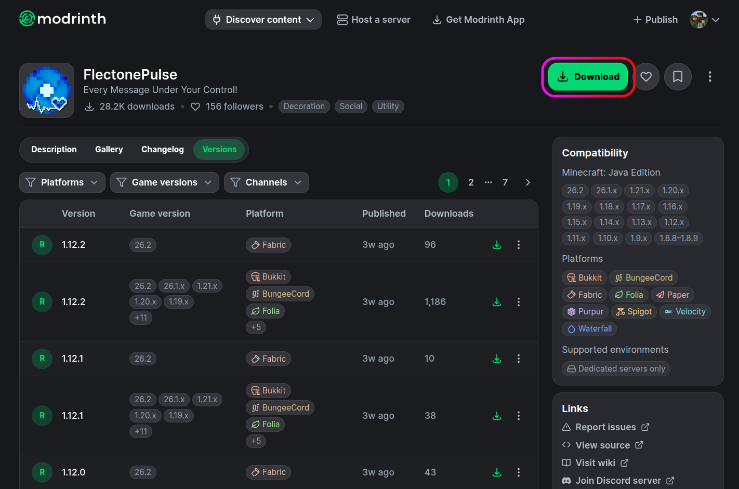Select the current page 1 button

tap(448, 182)
